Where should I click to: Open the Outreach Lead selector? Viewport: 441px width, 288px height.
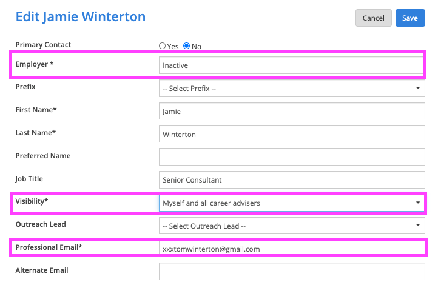[292, 226]
